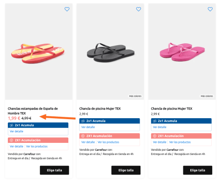Viewport: 221px width, 181px height.
Task: Open Ver los productos link for black flip flops
Action: pos(108,142)
